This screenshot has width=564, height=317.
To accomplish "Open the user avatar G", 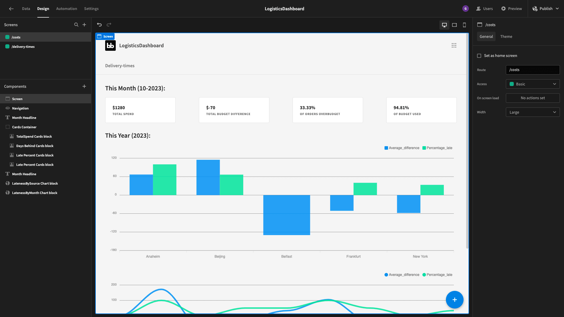I will [x=465, y=9].
